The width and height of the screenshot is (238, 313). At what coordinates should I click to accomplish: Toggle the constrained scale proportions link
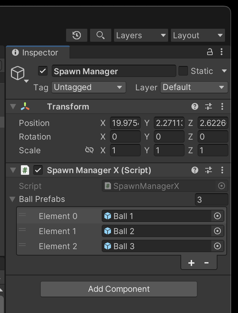click(x=89, y=150)
